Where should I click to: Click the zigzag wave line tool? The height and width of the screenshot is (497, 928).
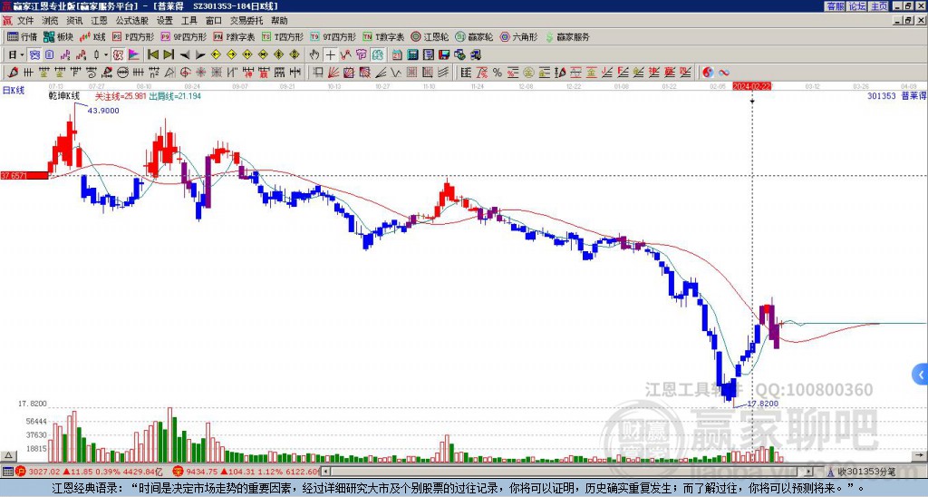(396, 73)
